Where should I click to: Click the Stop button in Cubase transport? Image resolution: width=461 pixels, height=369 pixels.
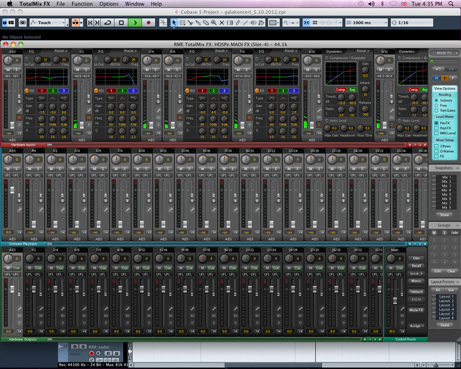[121, 23]
